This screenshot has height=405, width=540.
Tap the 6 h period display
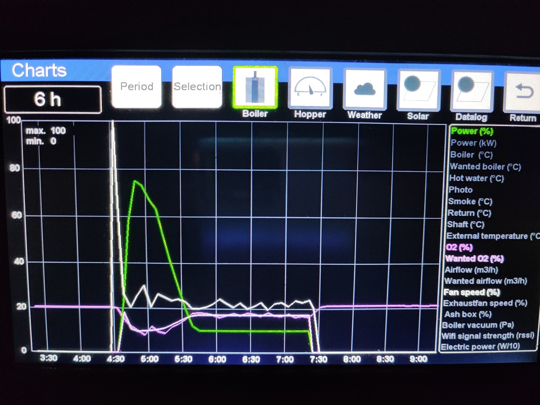[x=52, y=99]
